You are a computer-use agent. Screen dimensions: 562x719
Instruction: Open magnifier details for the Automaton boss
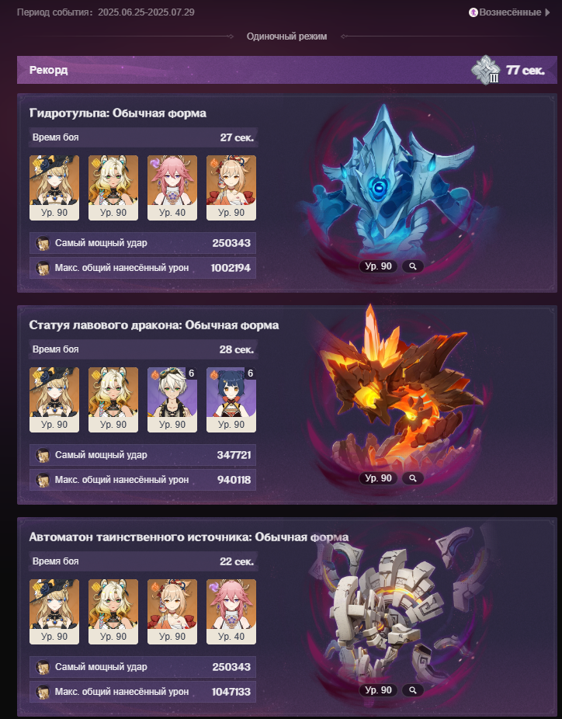(412, 690)
